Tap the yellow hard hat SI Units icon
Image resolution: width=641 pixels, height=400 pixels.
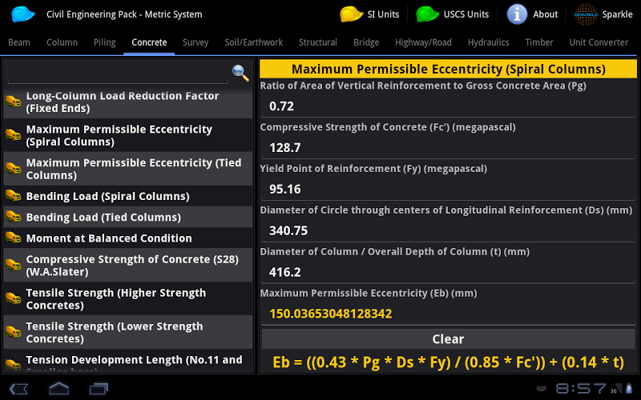(351, 14)
